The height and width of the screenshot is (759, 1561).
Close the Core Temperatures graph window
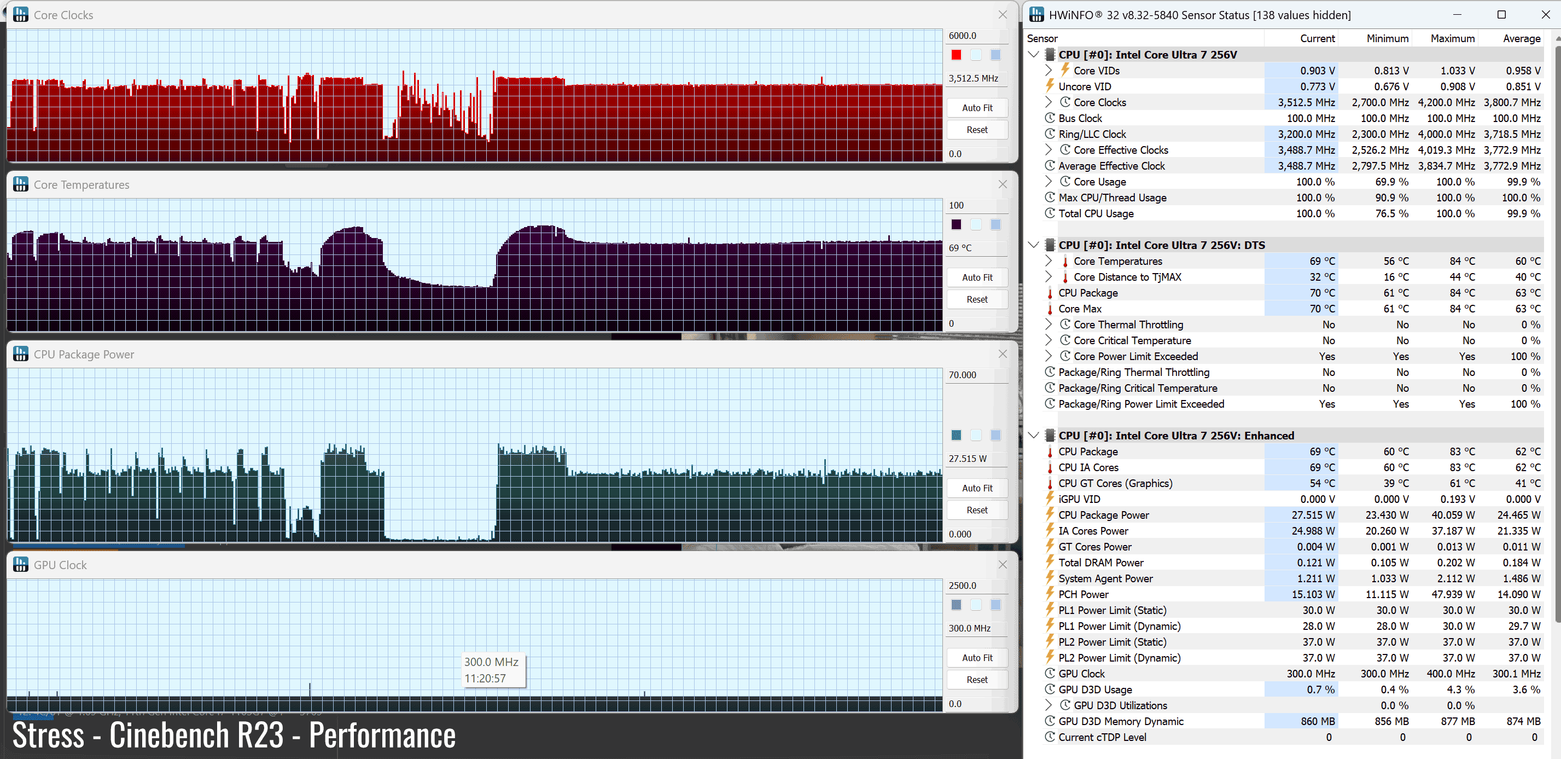point(1002,184)
